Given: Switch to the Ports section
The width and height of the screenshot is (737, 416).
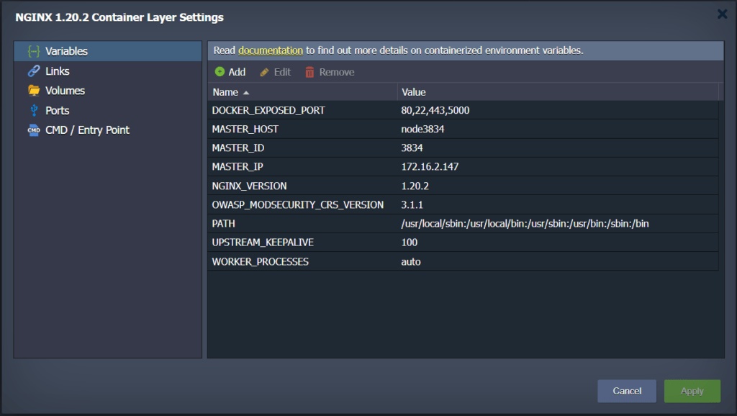Looking at the screenshot, I should pyautogui.click(x=108, y=110).
